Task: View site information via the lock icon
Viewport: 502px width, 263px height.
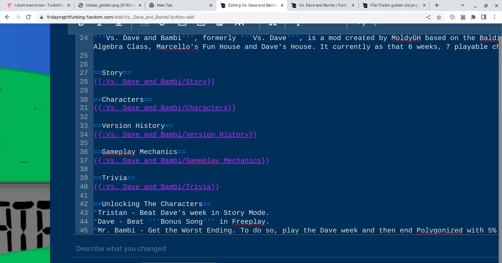Action: [41, 17]
